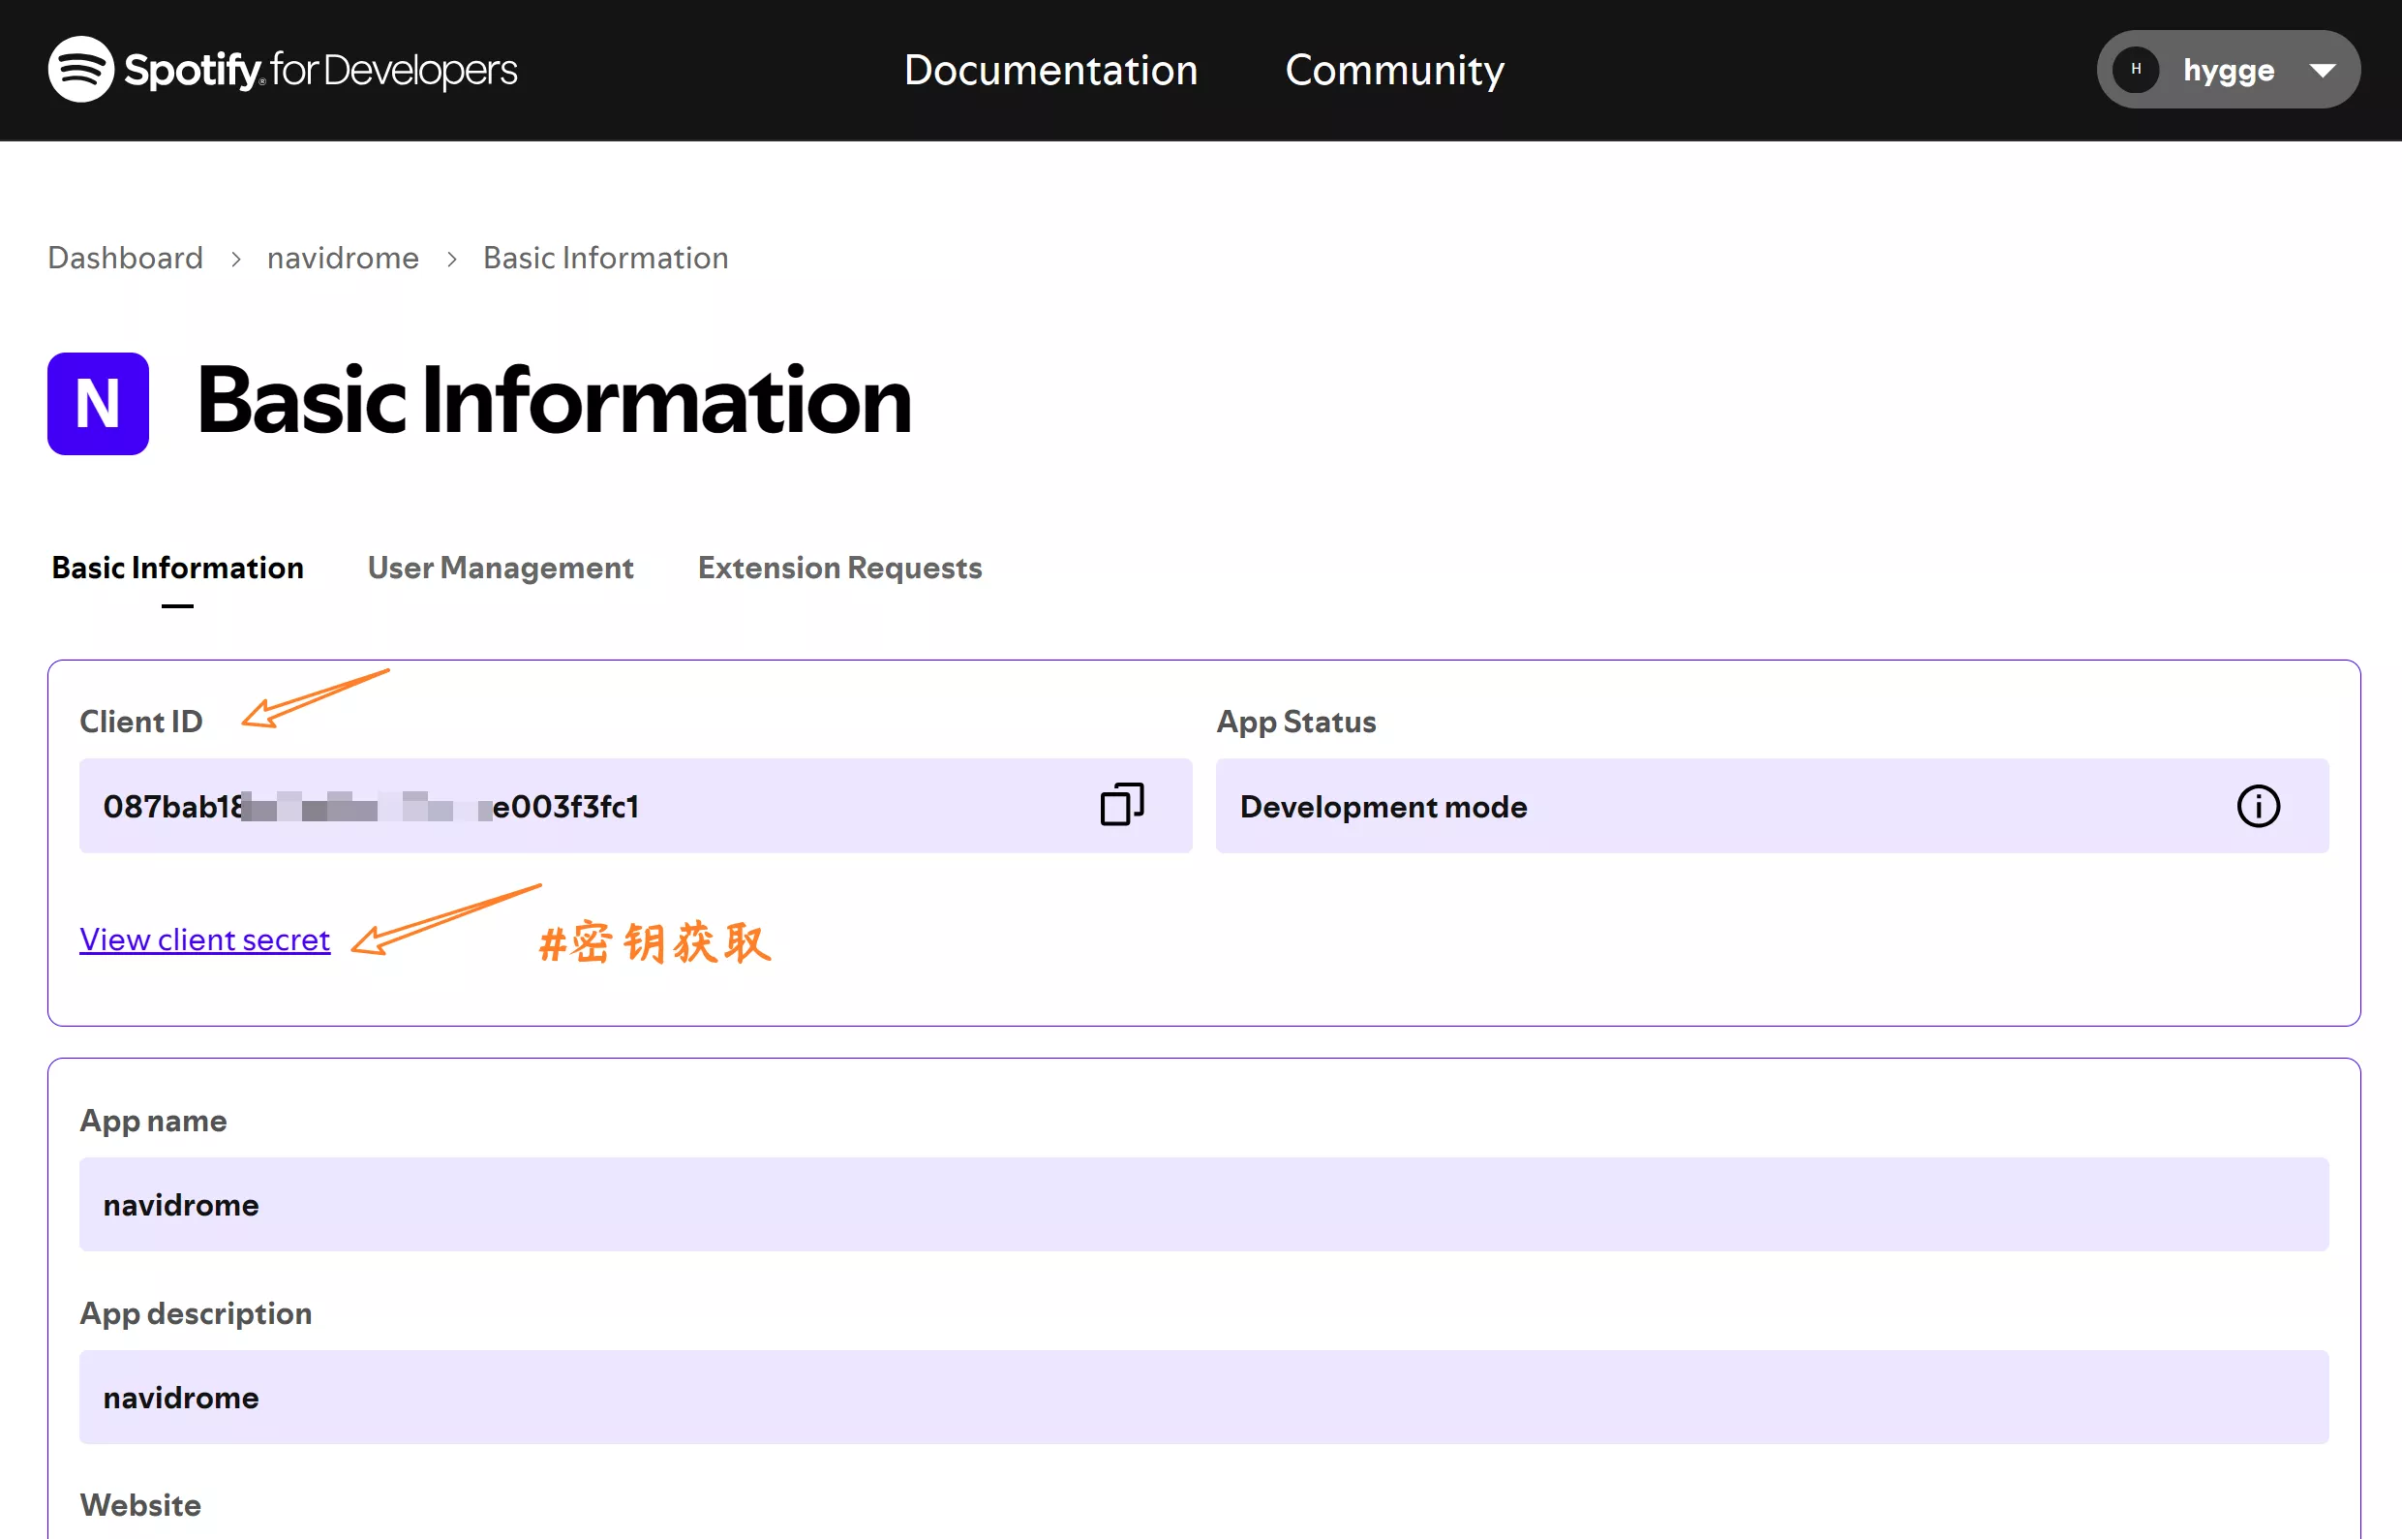This screenshot has height=1539, width=2402.
Task: Copy the Client ID with copy icon
Action: pyautogui.click(x=1121, y=805)
